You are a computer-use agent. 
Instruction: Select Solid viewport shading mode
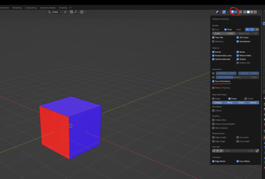point(248,12)
